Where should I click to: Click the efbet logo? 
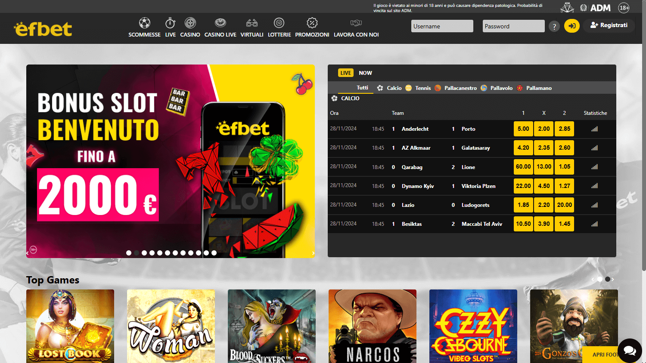(43, 29)
